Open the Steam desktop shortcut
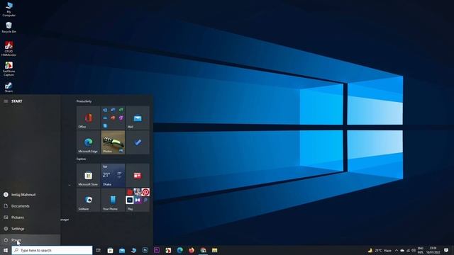 pyautogui.click(x=9, y=87)
